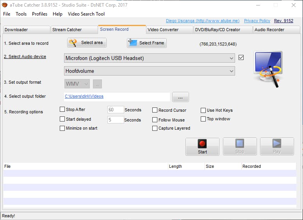
Task: Click the Size column header
Action: 223,166
